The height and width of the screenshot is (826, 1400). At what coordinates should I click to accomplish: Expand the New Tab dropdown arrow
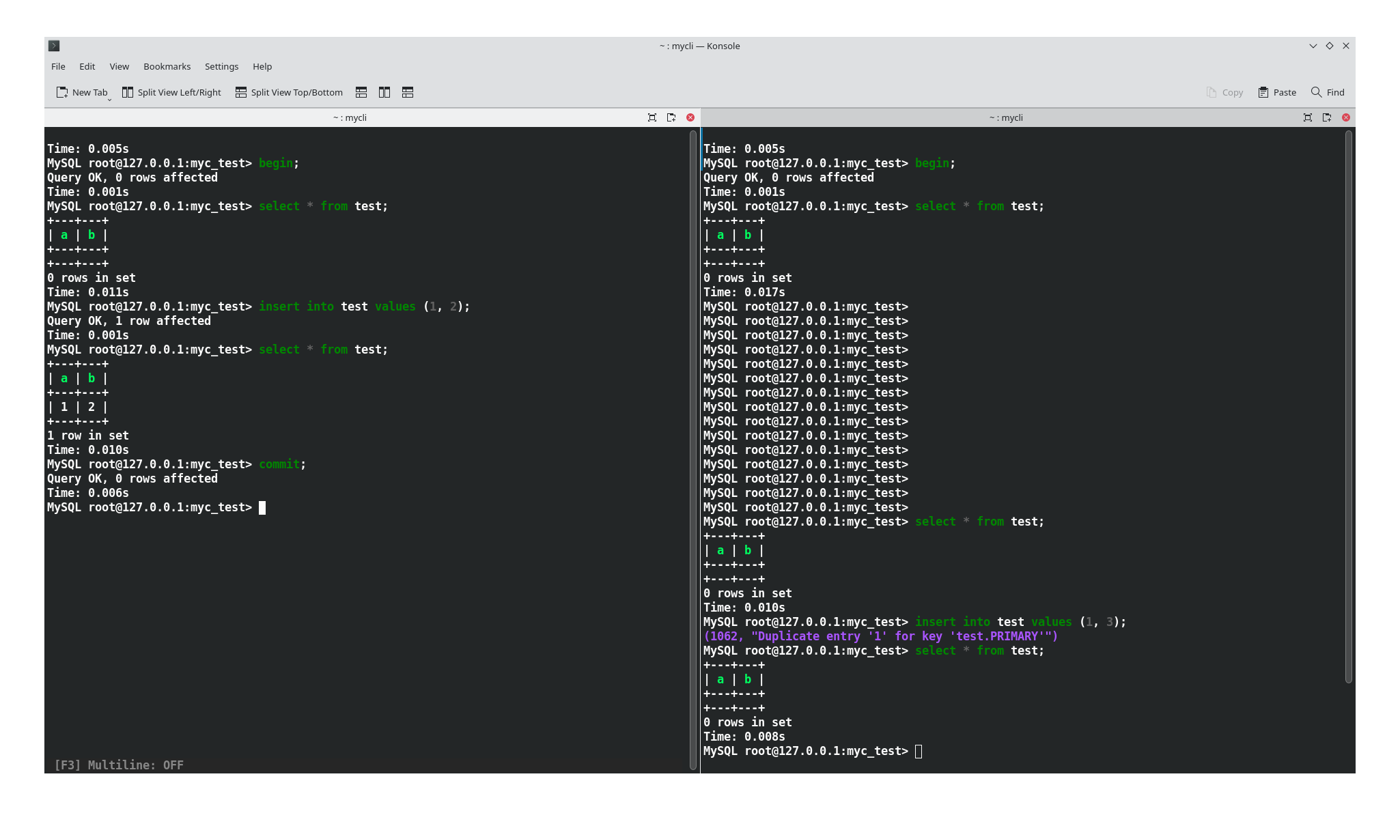pos(109,100)
